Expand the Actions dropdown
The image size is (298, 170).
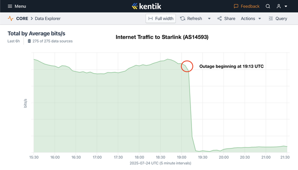(251, 18)
